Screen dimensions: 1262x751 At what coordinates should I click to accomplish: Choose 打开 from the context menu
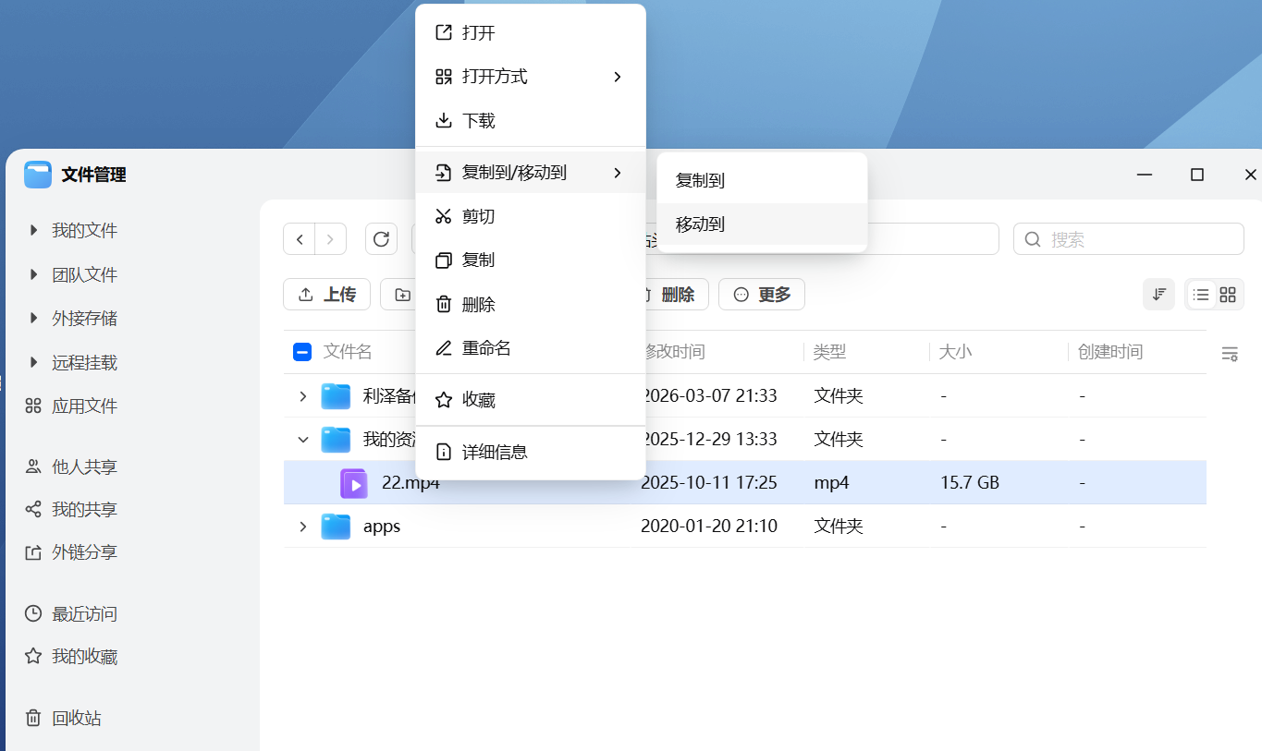coord(531,32)
